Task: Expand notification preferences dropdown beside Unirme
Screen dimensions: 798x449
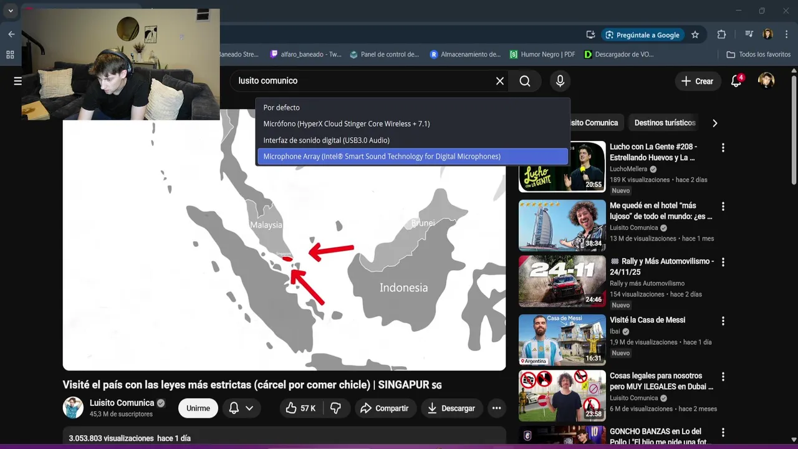Action: click(x=249, y=408)
